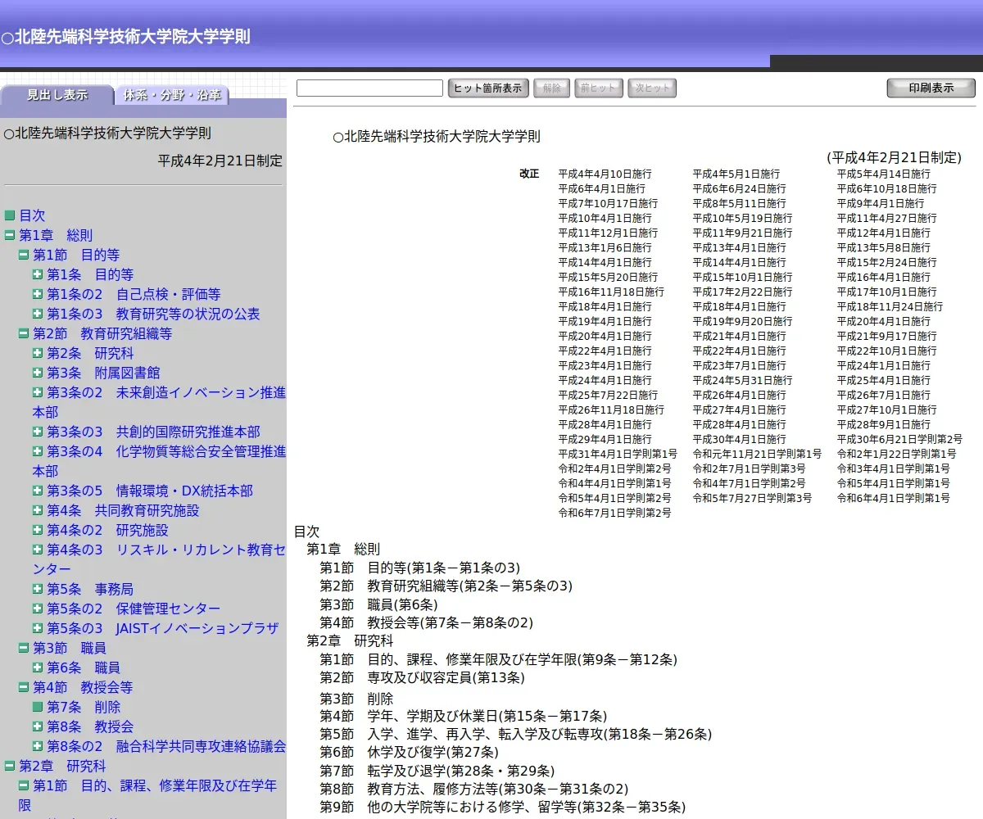The height and width of the screenshot is (819, 983).
Task: Select 第4節 教授会等(第7条-第8条の2) contents line
Action: (426, 622)
